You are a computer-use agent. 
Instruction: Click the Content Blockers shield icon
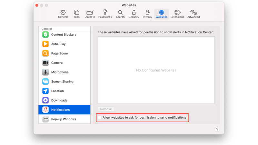pyautogui.click(x=45, y=34)
